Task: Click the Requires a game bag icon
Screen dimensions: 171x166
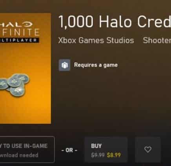Action: 64,65
